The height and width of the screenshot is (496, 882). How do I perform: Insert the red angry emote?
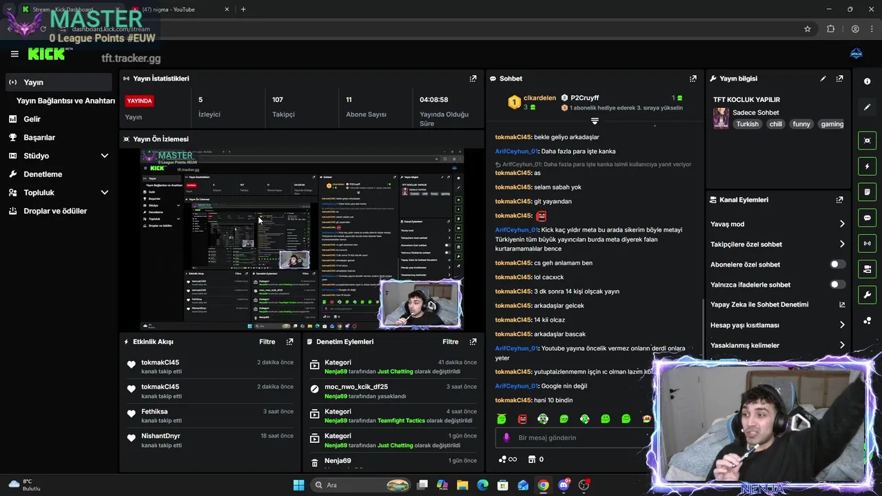coord(522,419)
